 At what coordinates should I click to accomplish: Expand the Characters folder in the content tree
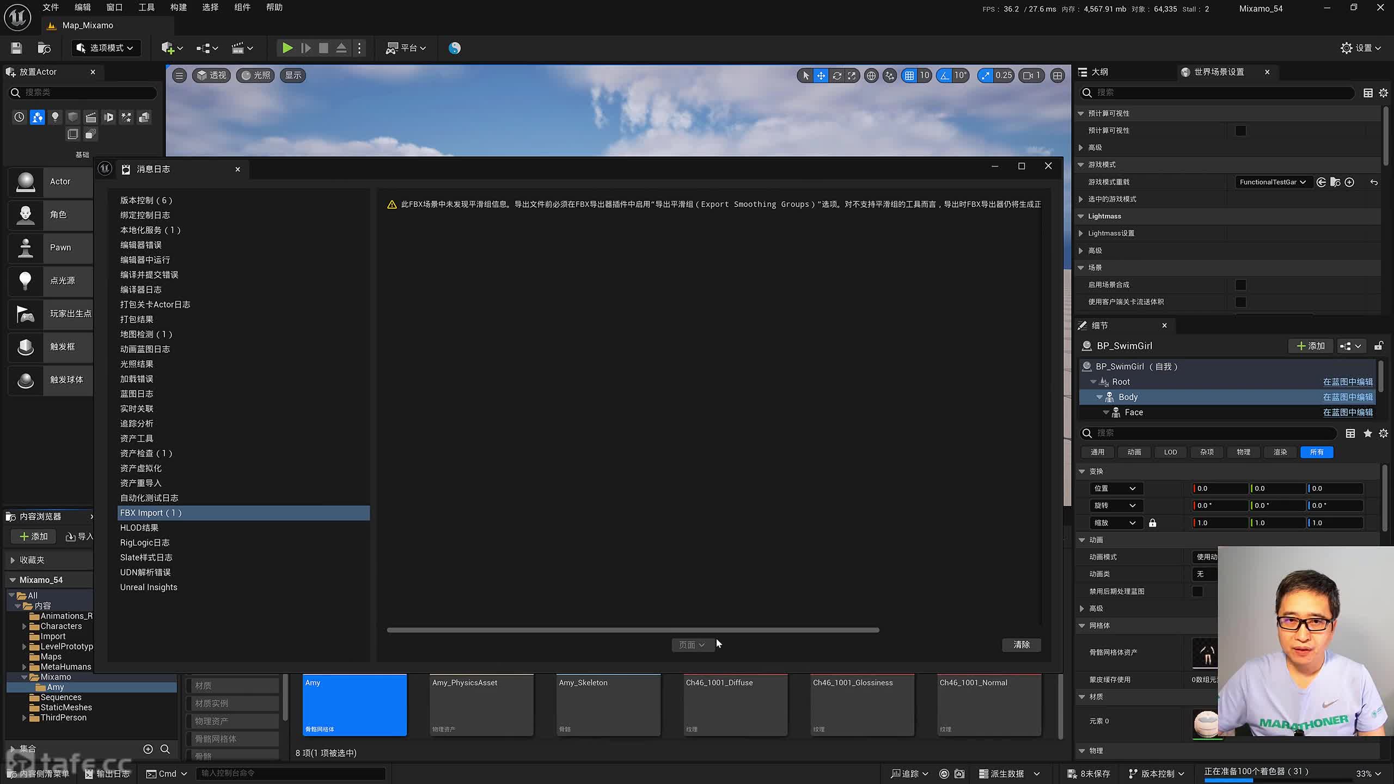[x=24, y=626]
